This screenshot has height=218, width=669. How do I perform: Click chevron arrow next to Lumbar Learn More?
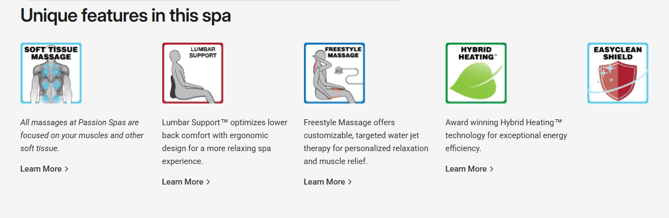click(x=208, y=182)
